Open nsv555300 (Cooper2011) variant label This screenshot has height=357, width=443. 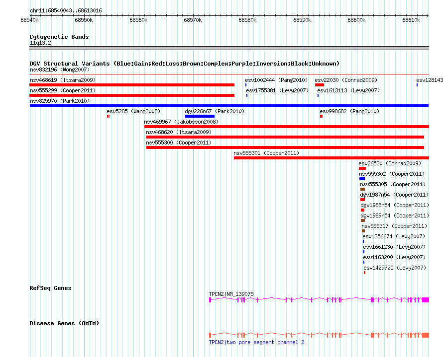tap(179, 143)
